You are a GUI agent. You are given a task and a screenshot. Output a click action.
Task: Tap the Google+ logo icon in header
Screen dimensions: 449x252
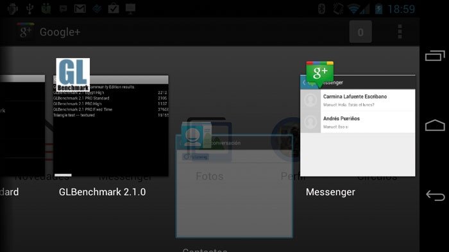point(25,31)
